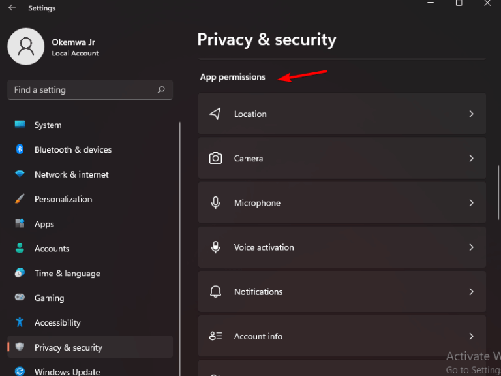Focus the Find a setting search box
Image resolution: width=501 pixels, height=376 pixels.
click(90, 90)
